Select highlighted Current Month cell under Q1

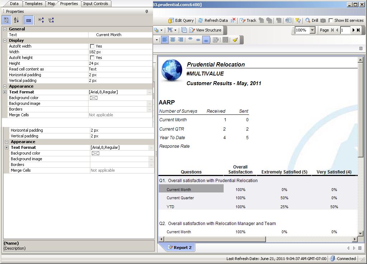(x=191, y=189)
